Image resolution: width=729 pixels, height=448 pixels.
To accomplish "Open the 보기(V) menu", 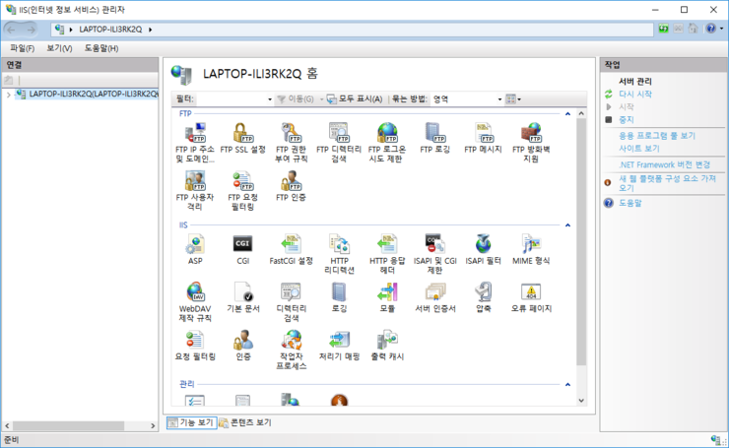I will [x=59, y=48].
